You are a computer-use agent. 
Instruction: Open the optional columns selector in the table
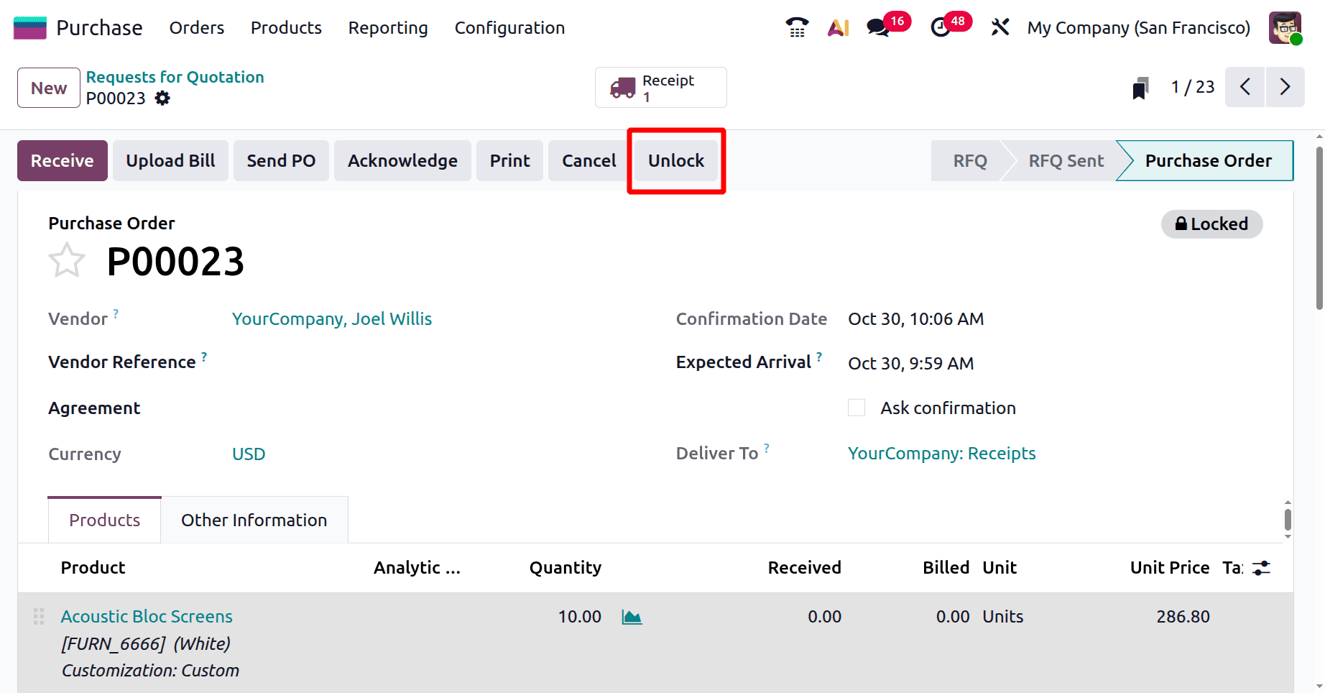pos(1260,568)
